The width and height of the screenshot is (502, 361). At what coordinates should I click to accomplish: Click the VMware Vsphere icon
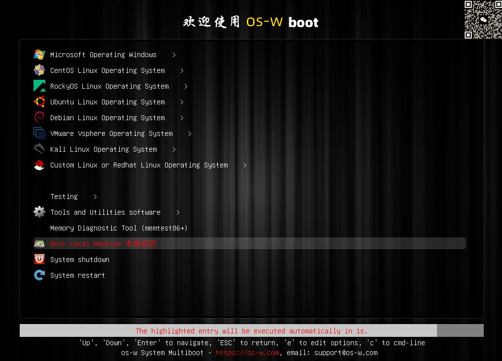pyautogui.click(x=39, y=133)
